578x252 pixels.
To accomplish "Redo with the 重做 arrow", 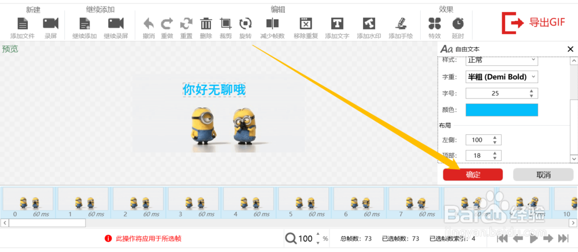I will click(167, 24).
